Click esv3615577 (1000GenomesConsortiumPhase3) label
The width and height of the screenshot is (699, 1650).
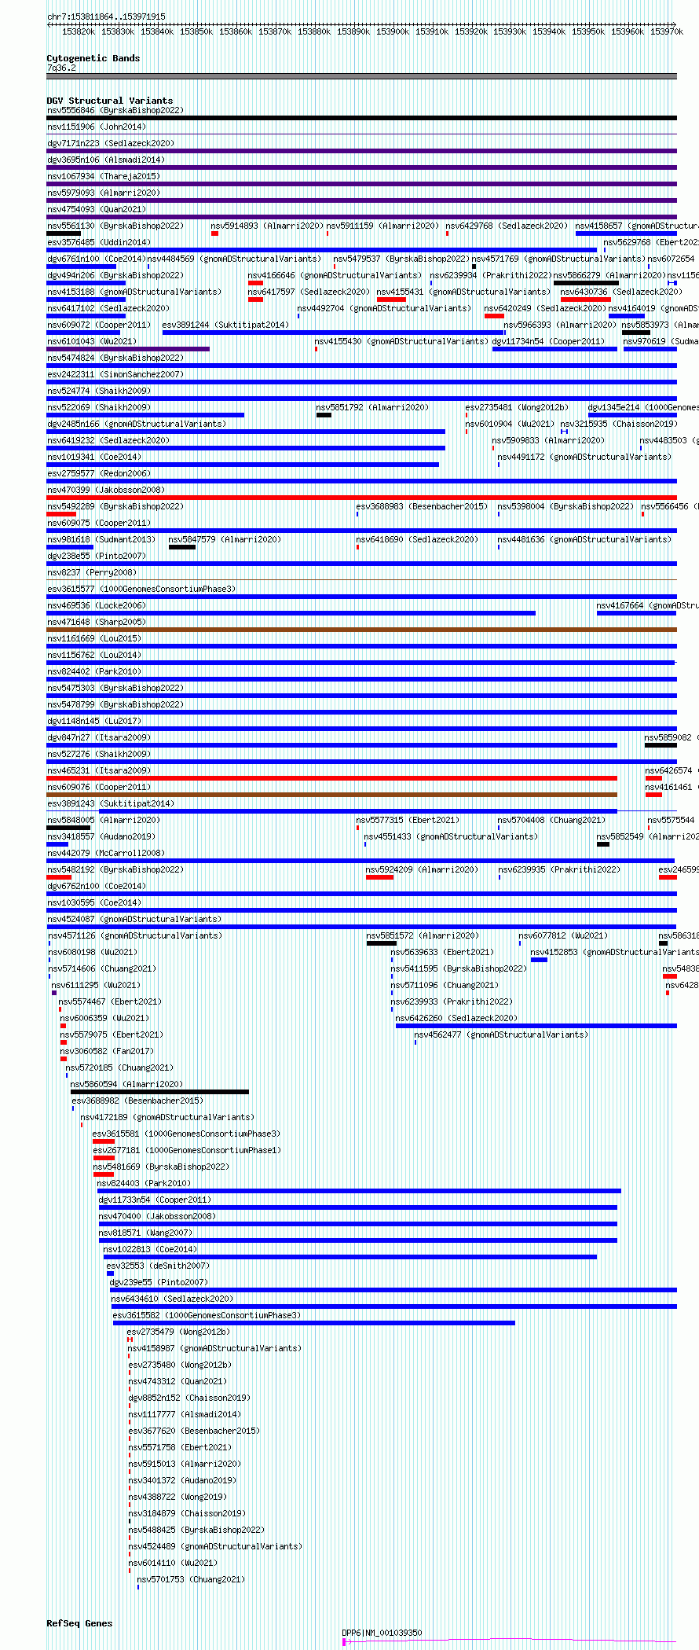click(141, 589)
